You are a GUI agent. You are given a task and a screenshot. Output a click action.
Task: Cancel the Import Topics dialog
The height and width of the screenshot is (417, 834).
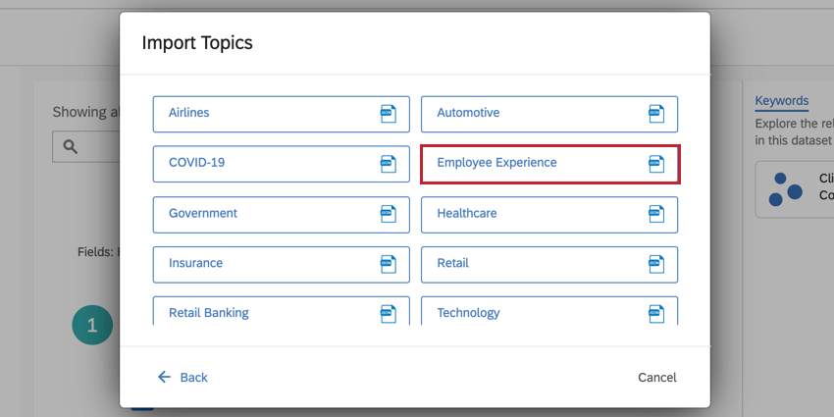(x=656, y=378)
